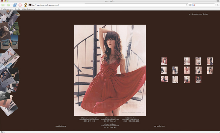Viewport: 220px width, 133px height.
Task: Open the portfolio one link
Action: (61, 126)
